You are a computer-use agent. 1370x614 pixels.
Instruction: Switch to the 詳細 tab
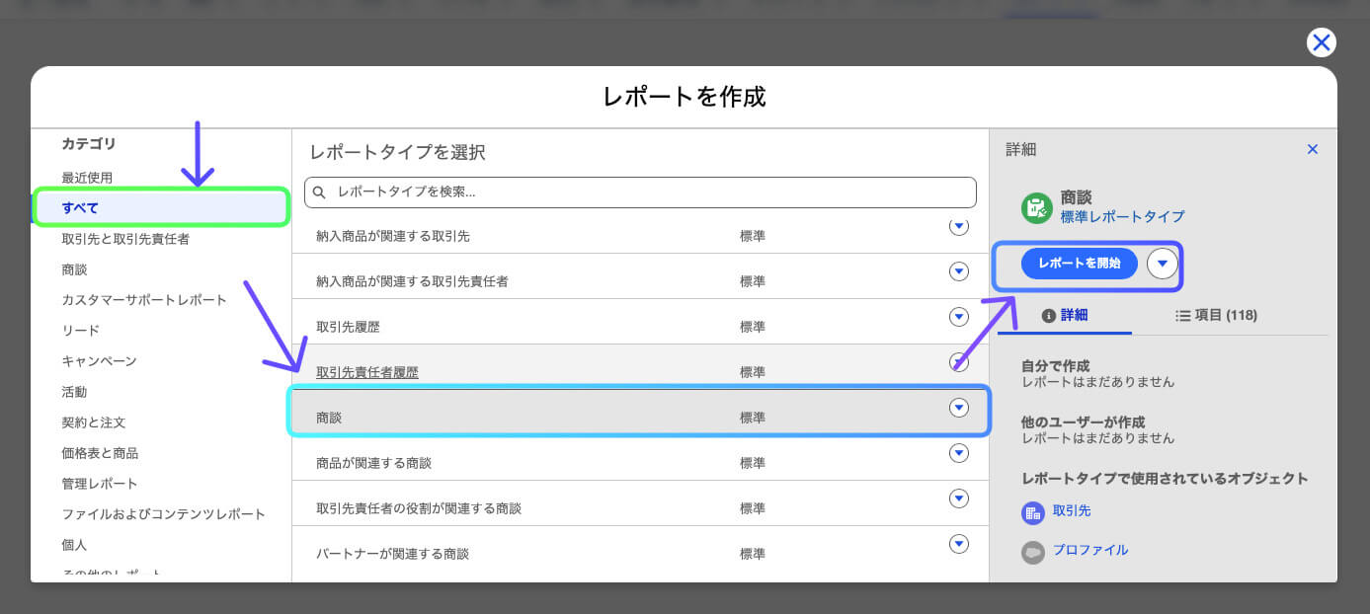pyautogui.click(x=1065, y=316)
